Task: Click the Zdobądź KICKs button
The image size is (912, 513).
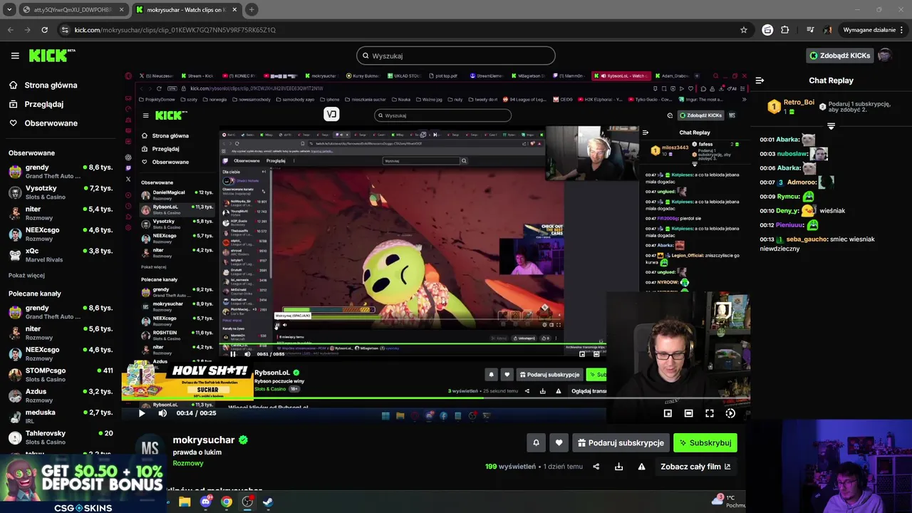Action: tap(839, 56)
